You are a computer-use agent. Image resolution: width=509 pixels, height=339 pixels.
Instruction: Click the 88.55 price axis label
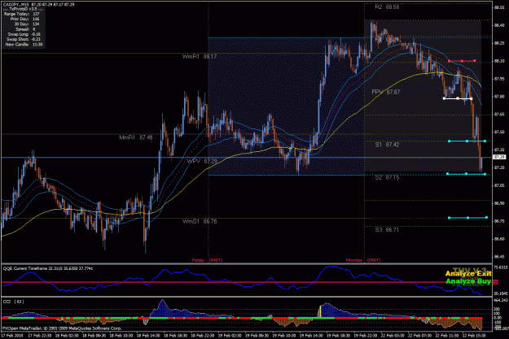tap(499, 7)
